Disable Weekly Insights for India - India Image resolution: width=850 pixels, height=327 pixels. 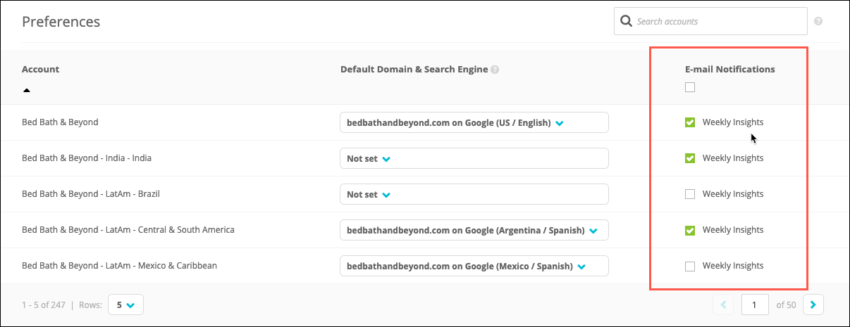coord(690,158)
